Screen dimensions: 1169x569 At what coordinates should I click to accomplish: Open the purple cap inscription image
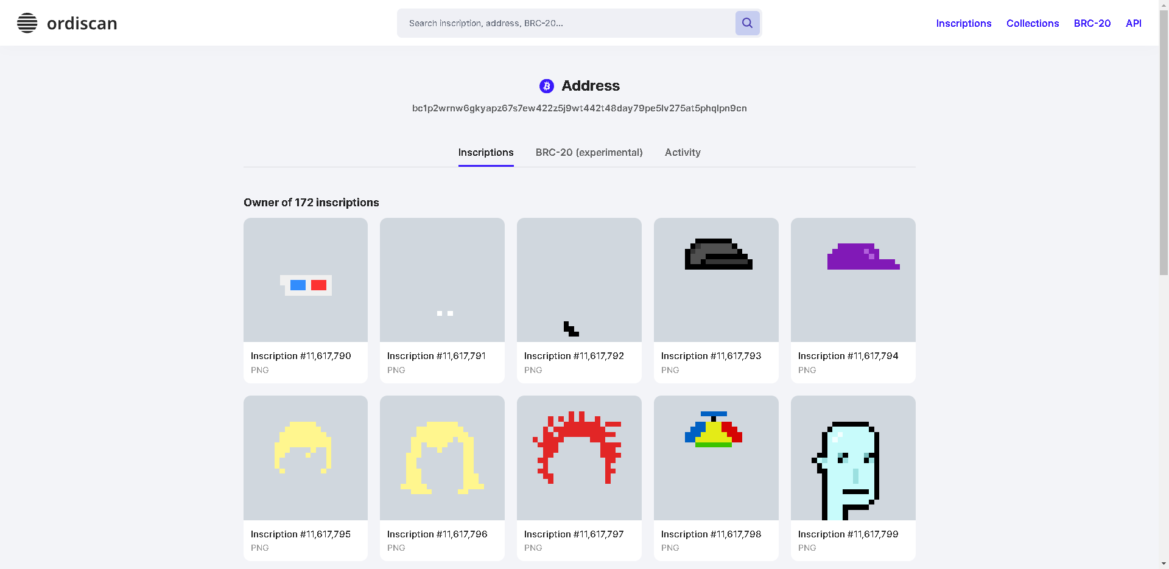tap(852, 280)
